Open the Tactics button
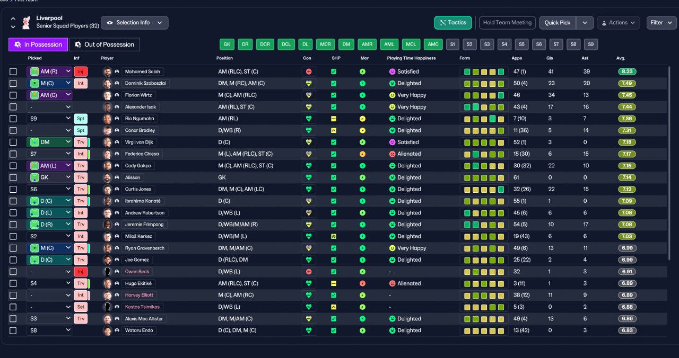 pos(452,23)
